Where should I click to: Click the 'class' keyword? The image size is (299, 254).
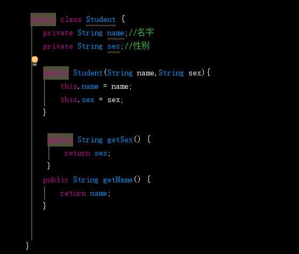point(71,19)
